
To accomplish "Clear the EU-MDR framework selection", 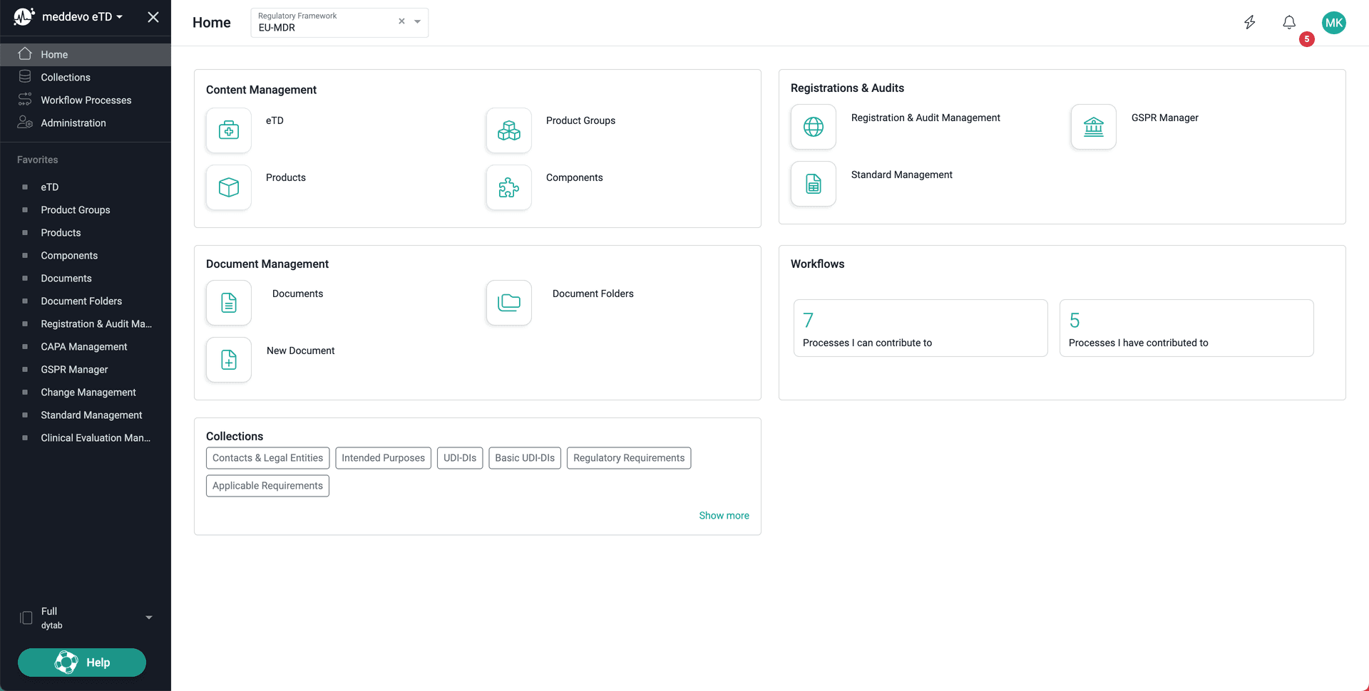I will click(x=401, y=21).
